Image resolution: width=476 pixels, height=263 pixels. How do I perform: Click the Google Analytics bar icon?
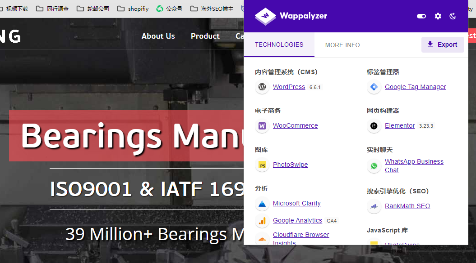(262, 221)
